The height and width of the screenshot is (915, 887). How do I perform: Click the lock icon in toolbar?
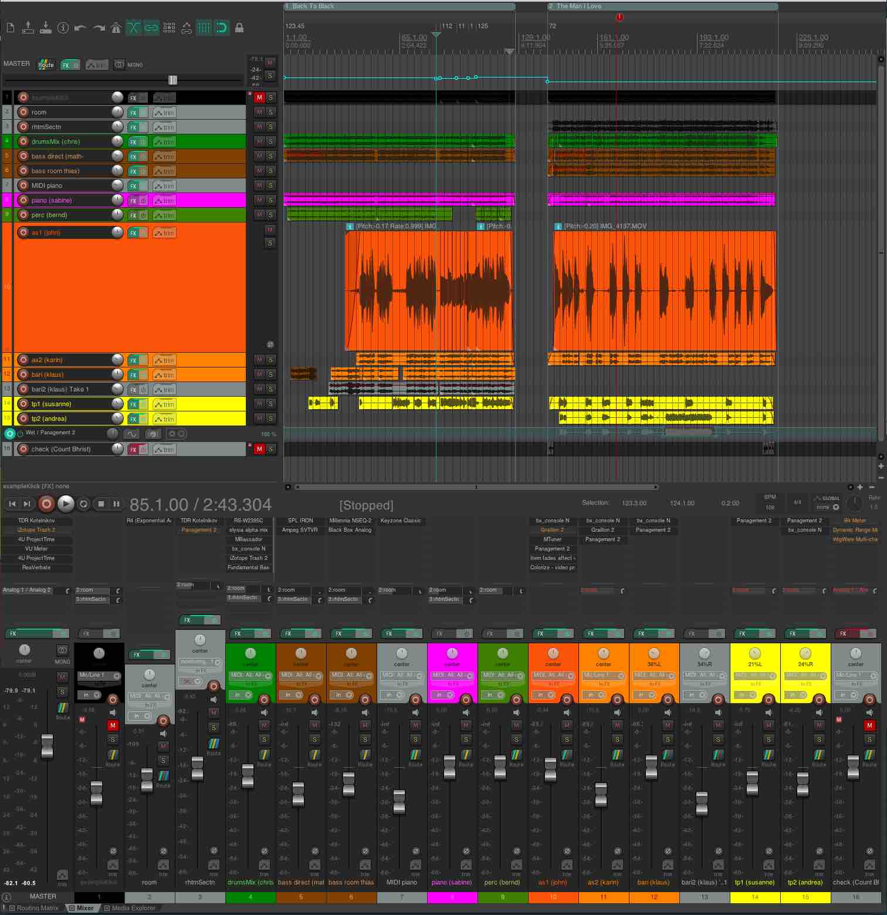[x=239, y=28]
